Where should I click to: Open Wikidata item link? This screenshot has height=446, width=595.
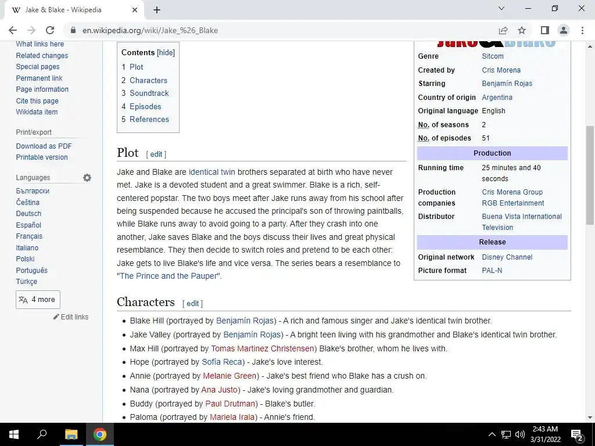click(37, 112)
